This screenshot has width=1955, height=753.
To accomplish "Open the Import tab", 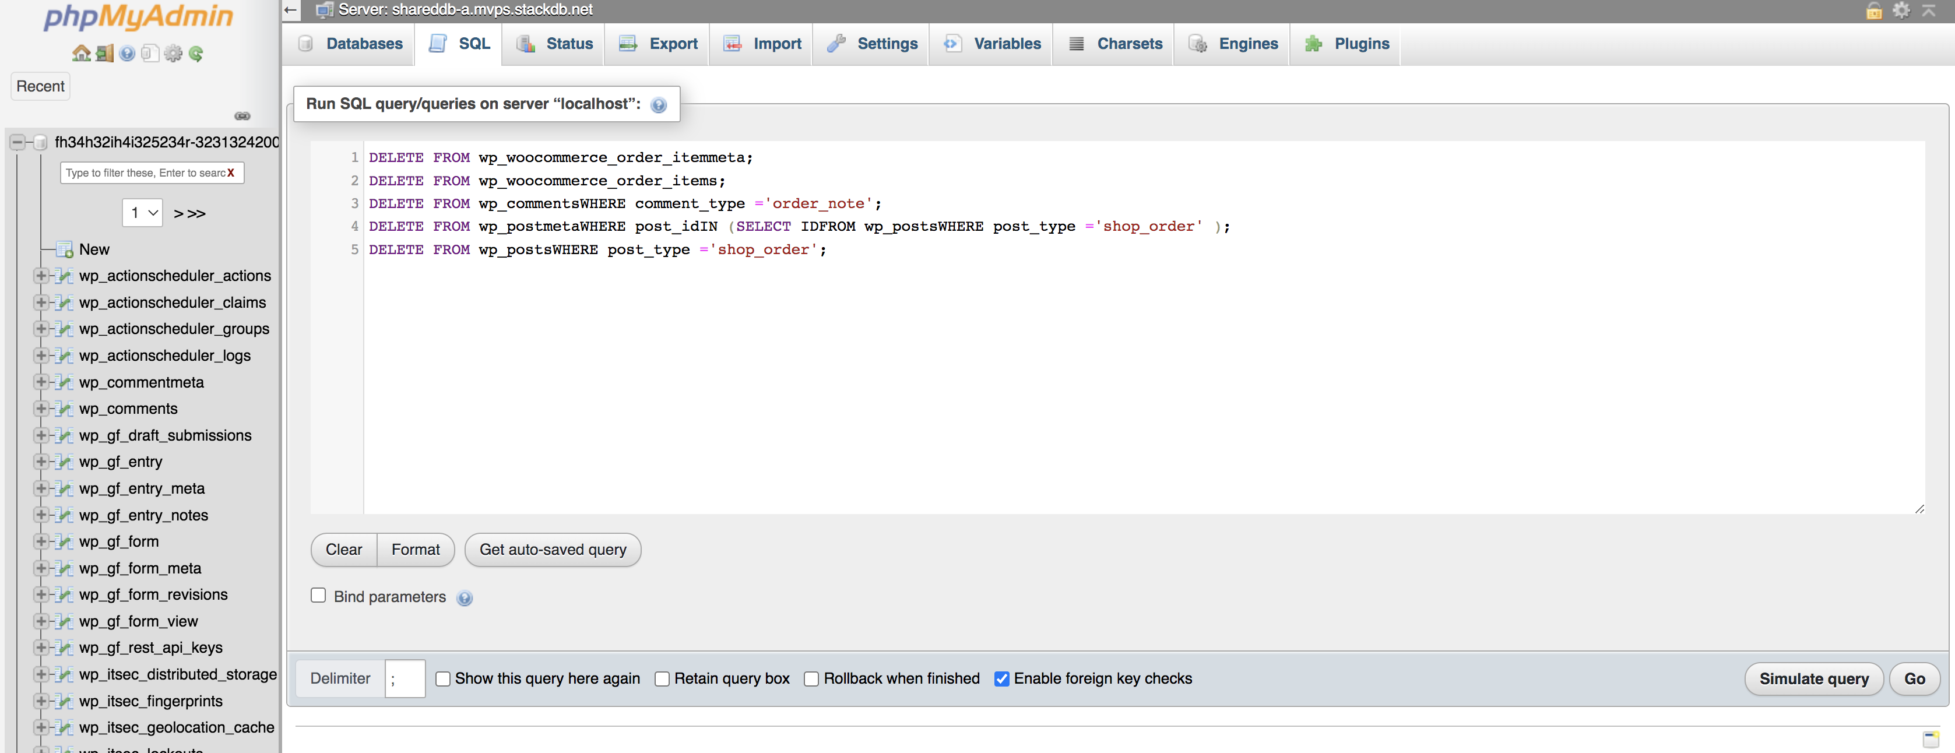I will [x=761, y=44].
